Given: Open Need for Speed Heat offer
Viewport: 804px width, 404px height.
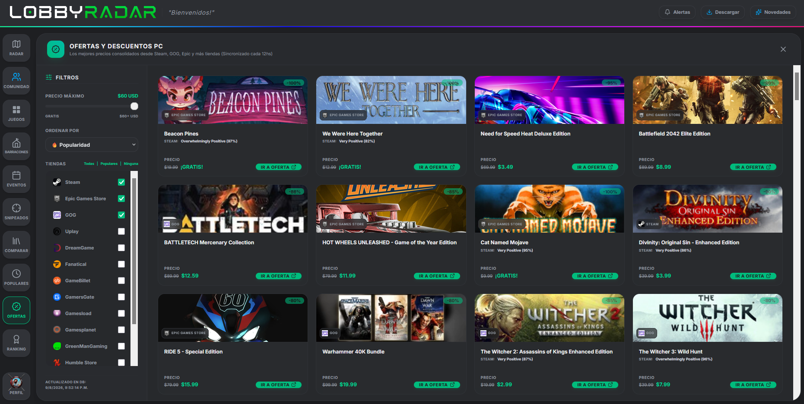Looking at the screenshot, I should (595, 167).
